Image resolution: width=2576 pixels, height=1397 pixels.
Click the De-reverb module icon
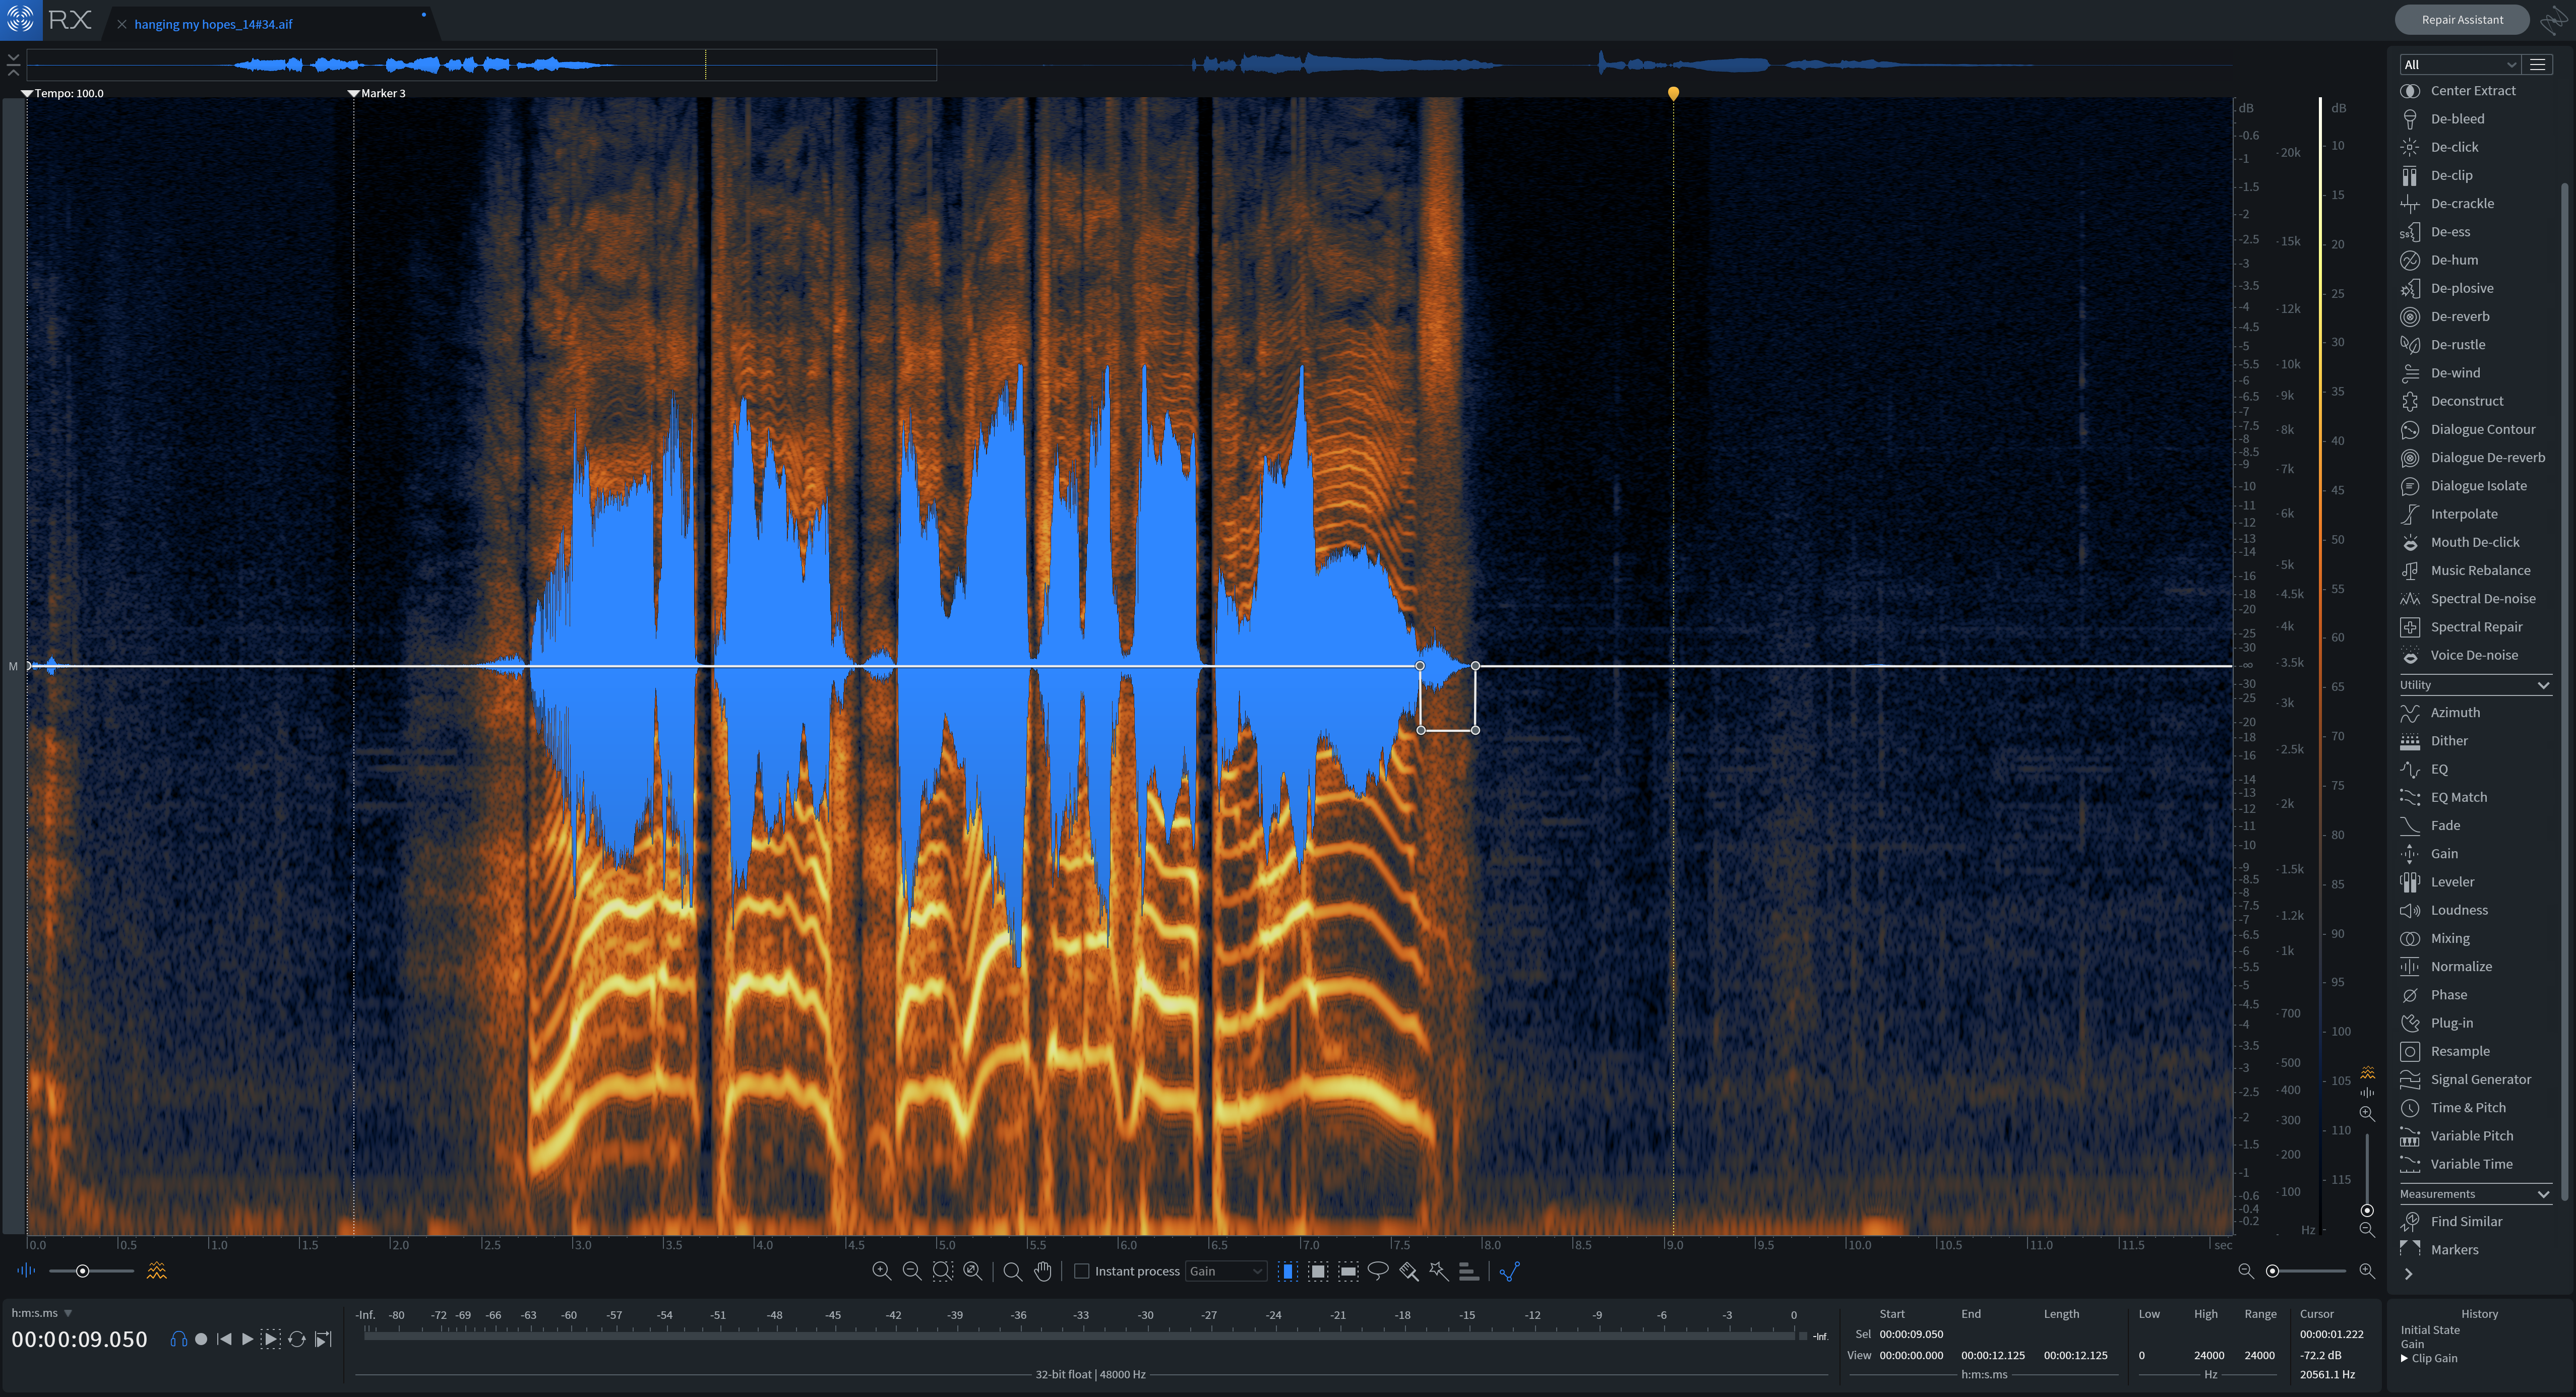2410,317
